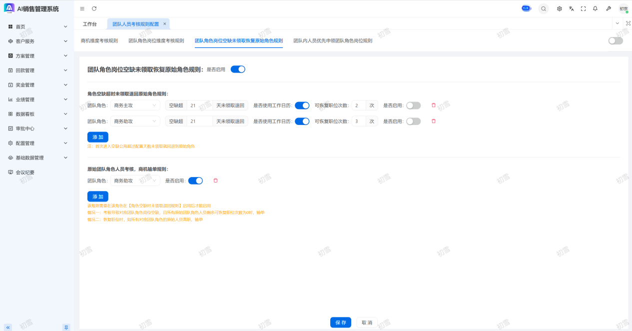Click 可恢复职位次数 input in 商务助攻 row

point(359,121)
